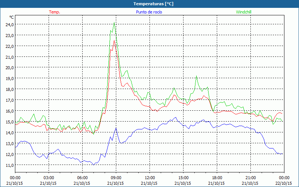Viewport: 299px width, 187px height.
Task: Click the 20,0 y-axis value
Action: (x=10, y=68)
